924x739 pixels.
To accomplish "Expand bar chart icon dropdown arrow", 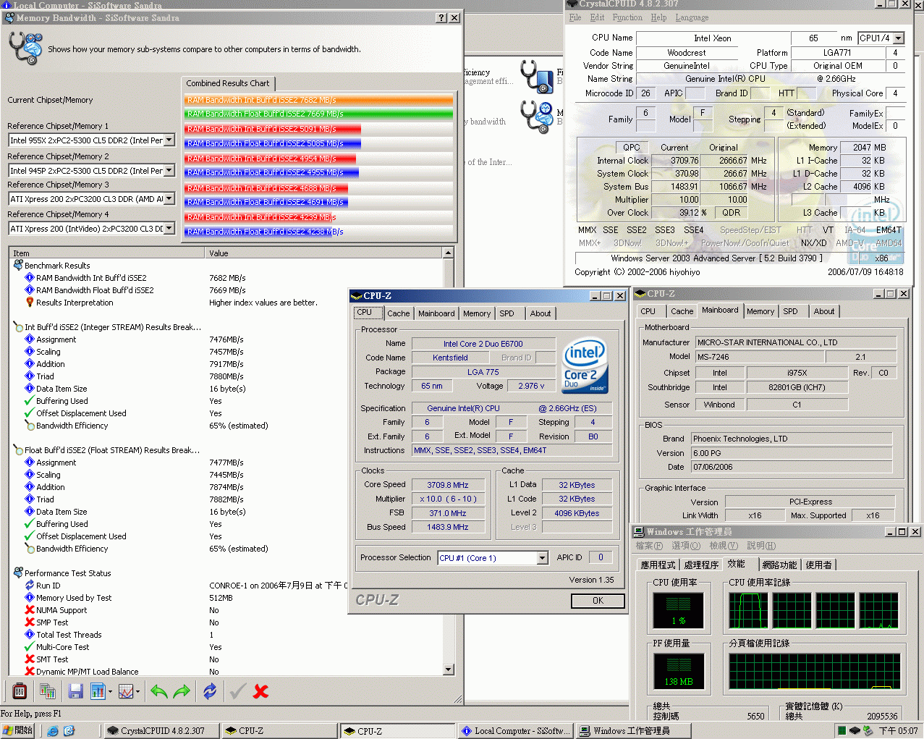I will pyautogui.click(x=110, y=691).
